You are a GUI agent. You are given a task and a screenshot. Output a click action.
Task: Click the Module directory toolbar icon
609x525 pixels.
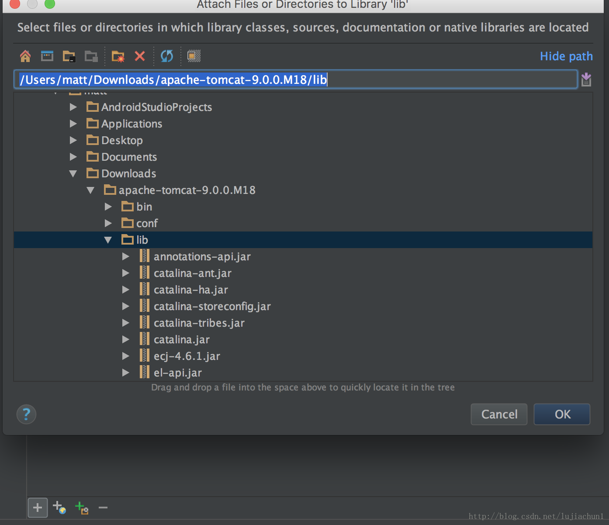pyautogui.click(x=91, y=56)
